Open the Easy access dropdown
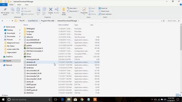 73,11
